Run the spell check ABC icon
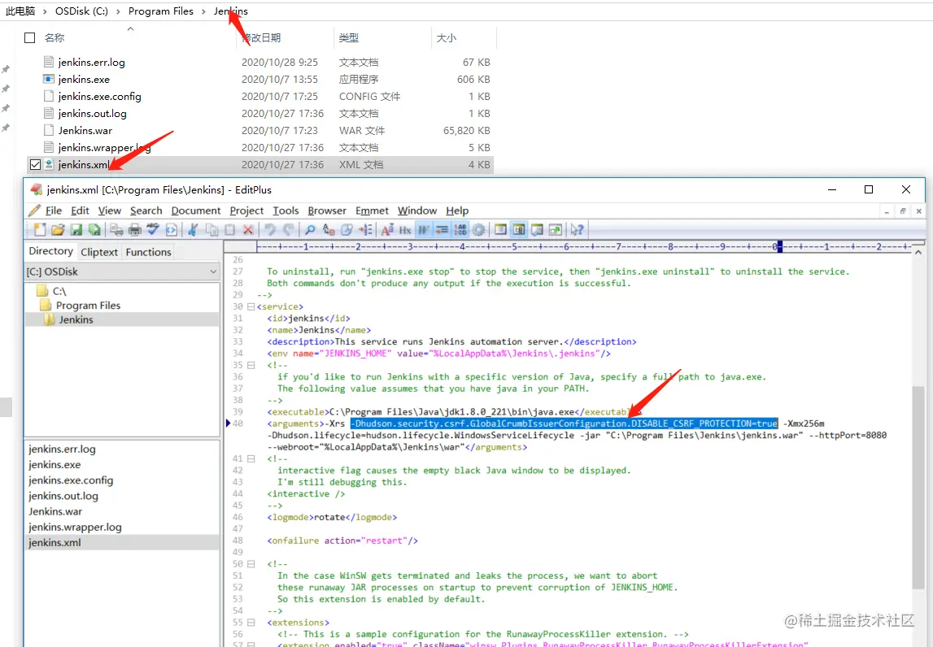Image resolution: width=933 pixels, height=647 pixels. tap(153, 229)
